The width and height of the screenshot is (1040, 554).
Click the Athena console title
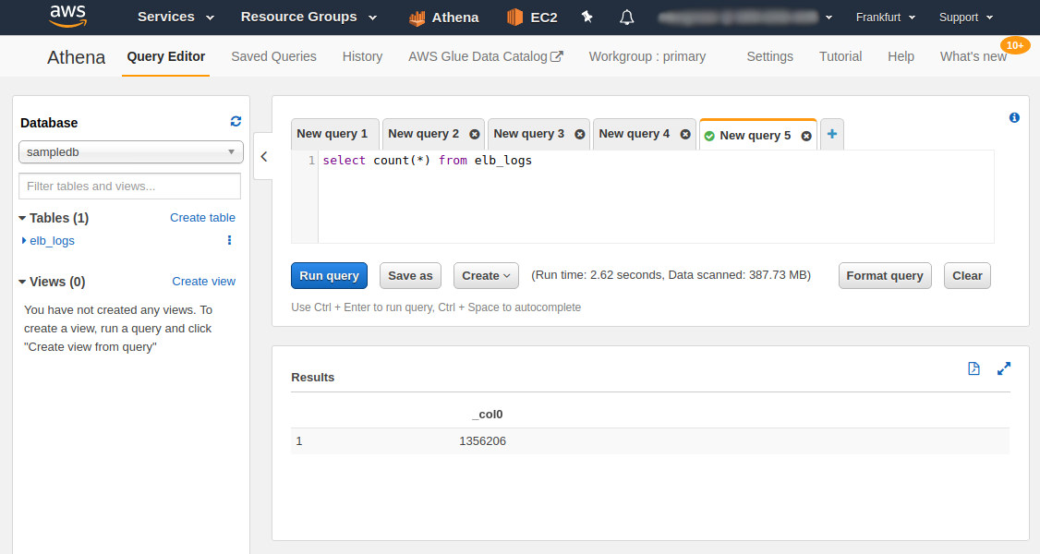point(77,57)
